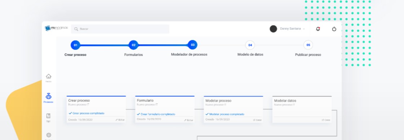Click the Crear proceso step label

tap(75, 55)
